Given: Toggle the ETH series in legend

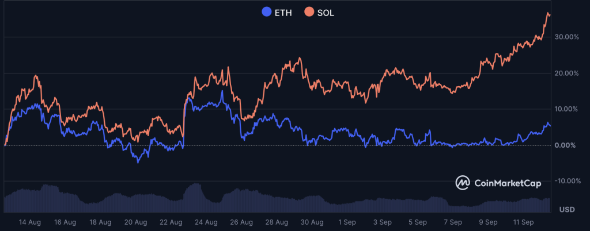Looking at the screenshot, I should [277, 13].
